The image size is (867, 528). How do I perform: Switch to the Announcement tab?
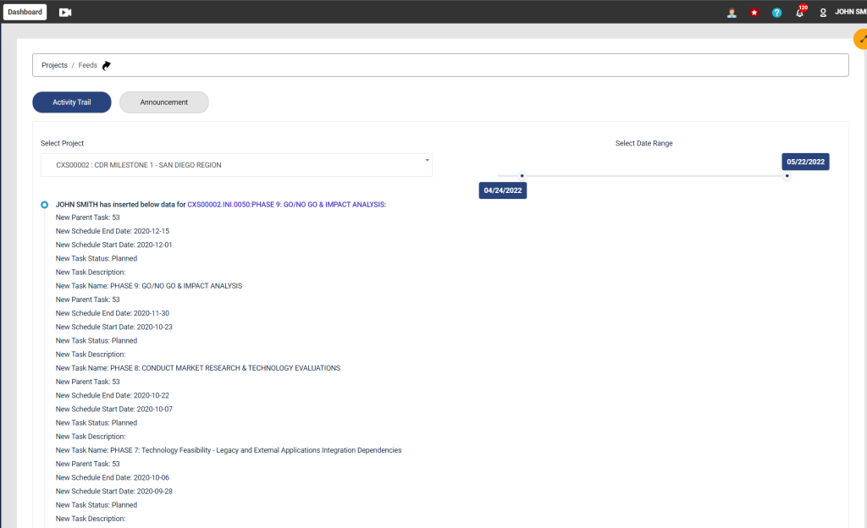click(x=163, y=102)
